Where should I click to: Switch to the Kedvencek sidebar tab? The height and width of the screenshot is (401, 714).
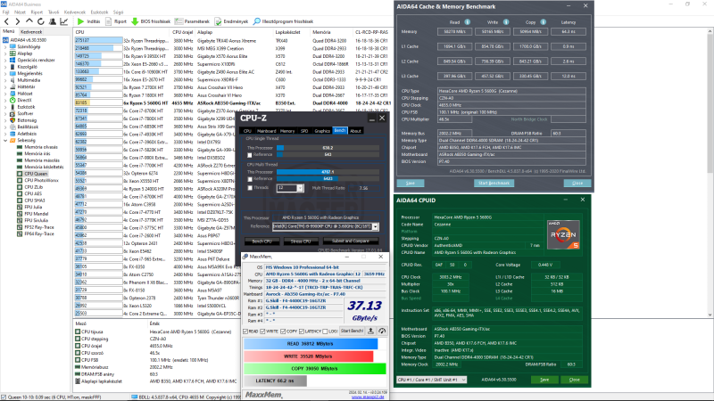click(31, 32)
